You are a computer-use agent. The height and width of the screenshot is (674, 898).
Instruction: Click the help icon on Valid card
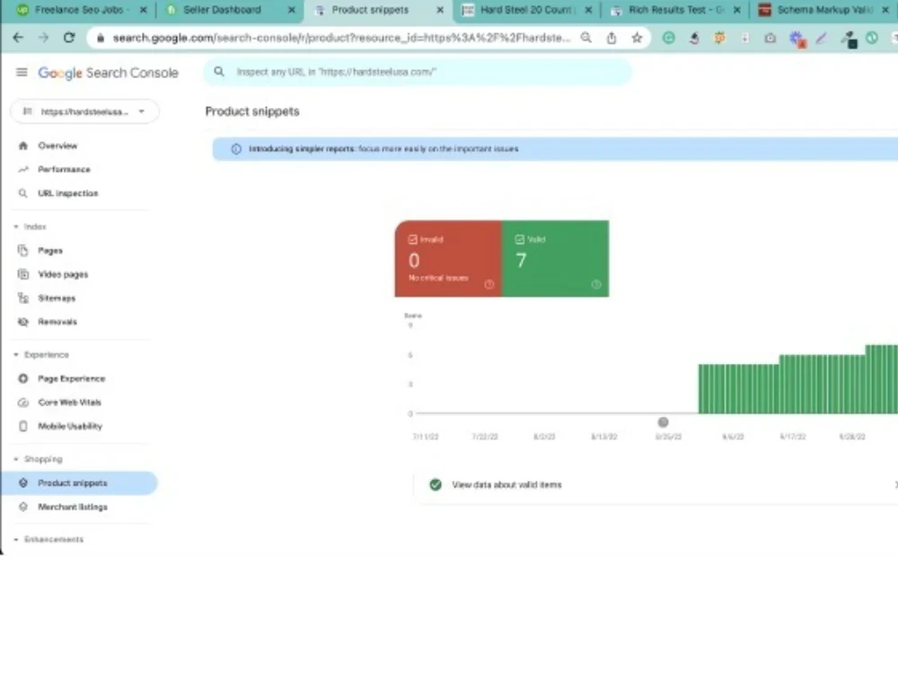[x=596, y=284]
